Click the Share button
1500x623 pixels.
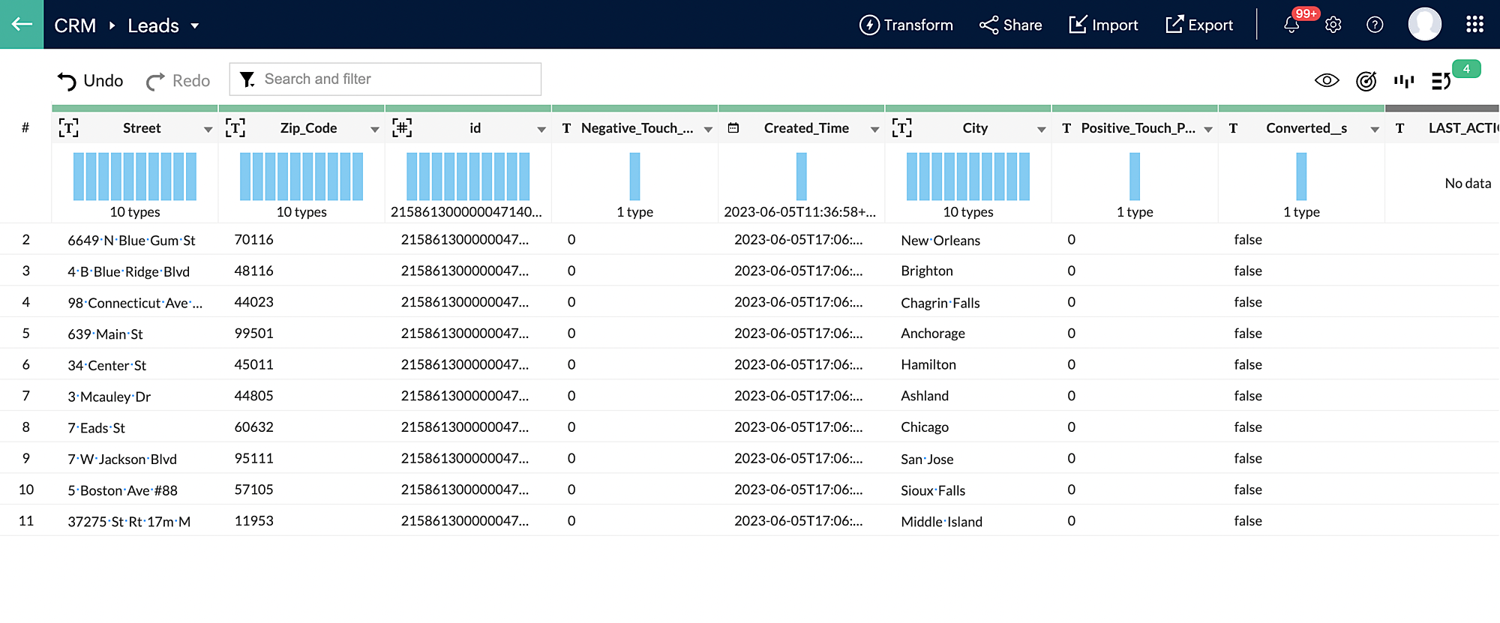coord(1010,25)
